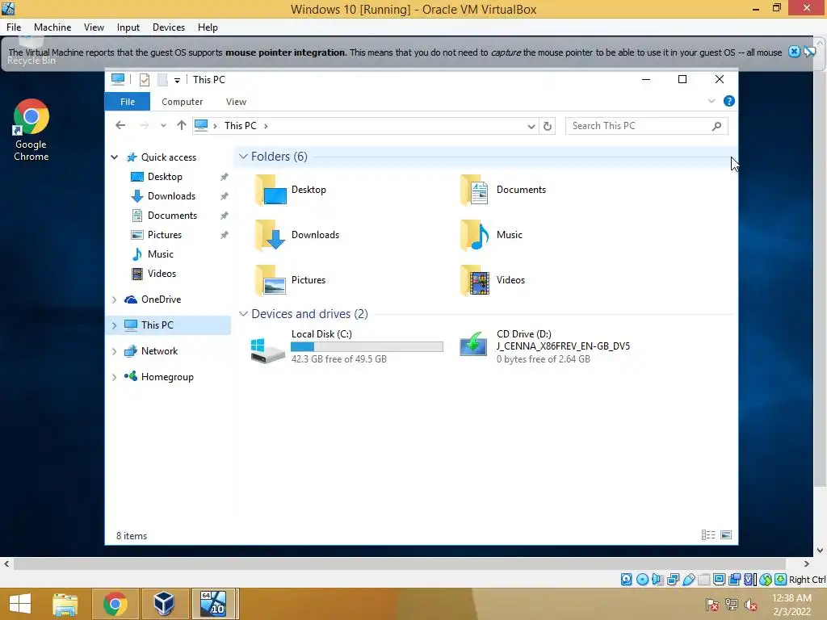Viewport: 827px width, 620px height.
Task: Open Google Chrome desktop shortcut in guest
Action: click(x=31, y=130)
